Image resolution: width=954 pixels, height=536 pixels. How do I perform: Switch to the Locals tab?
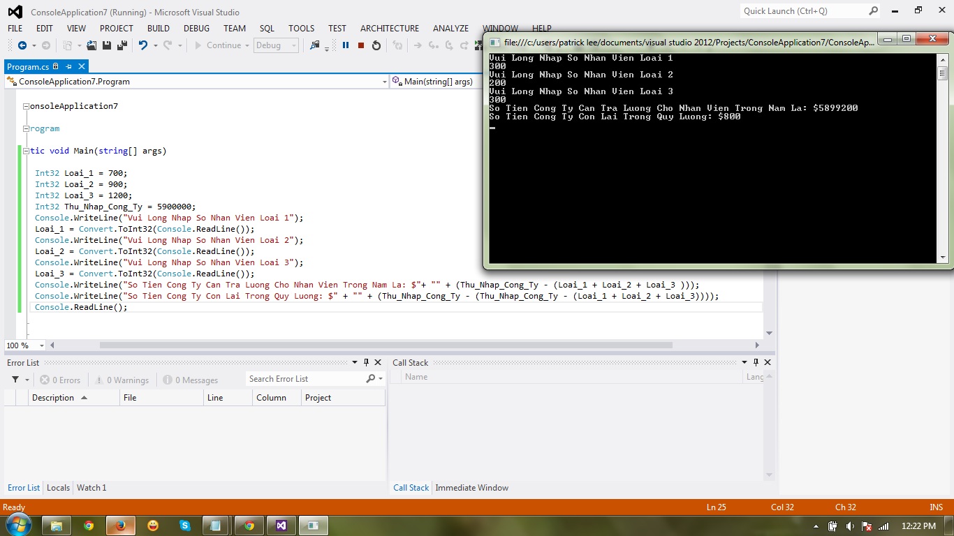tap(58, 488)
